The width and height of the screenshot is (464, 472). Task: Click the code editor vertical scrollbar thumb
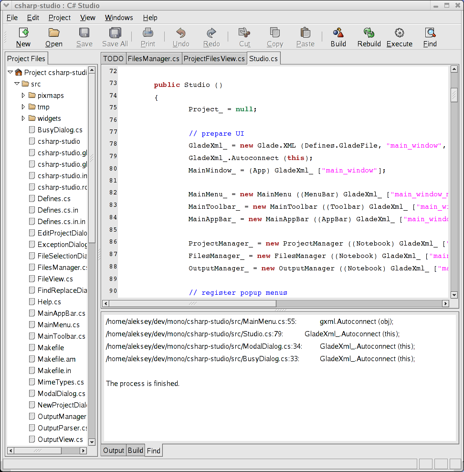(x=454, y=95)
